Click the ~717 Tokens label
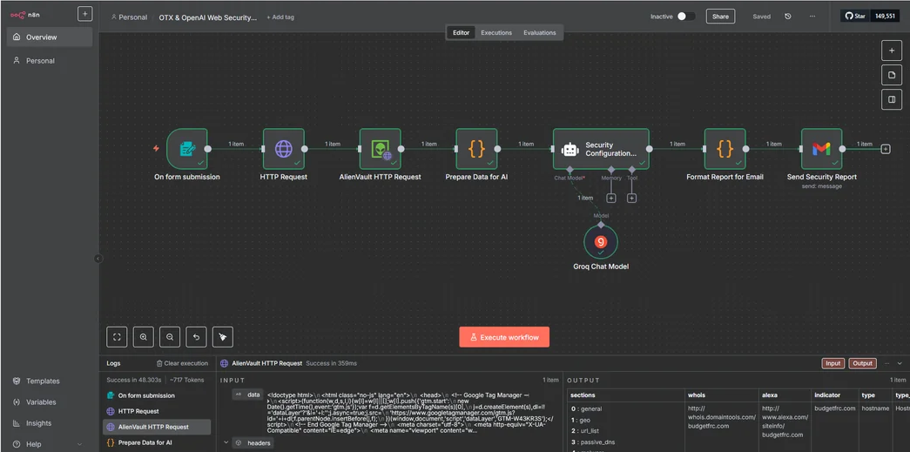The height and width of the screenshot is (452, 910). tap(187, 380)
